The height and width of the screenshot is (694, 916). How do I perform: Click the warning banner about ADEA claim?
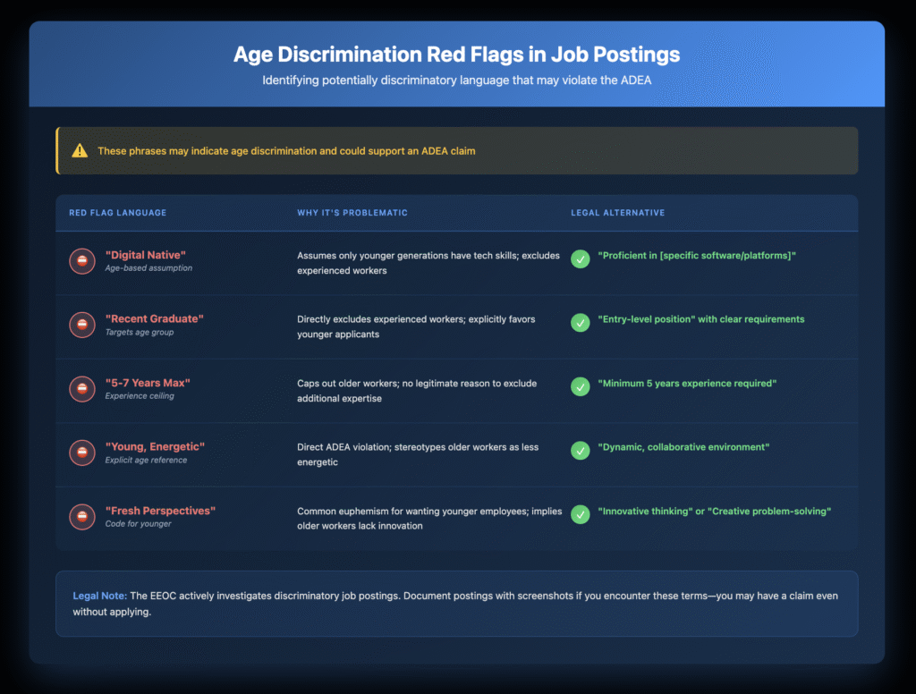tap(456, 151)
